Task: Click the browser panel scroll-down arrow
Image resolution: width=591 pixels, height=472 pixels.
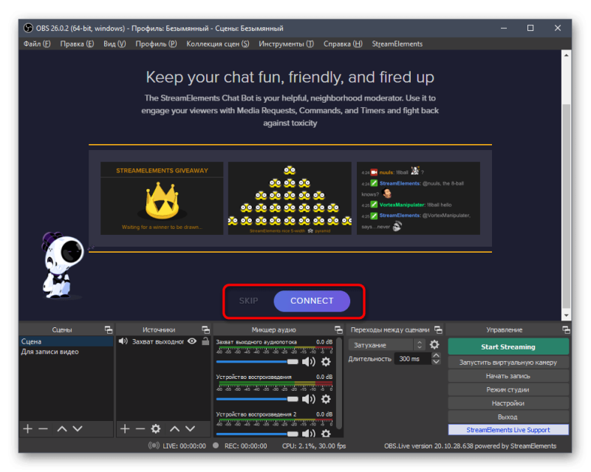Action: [x=566, y=315]
